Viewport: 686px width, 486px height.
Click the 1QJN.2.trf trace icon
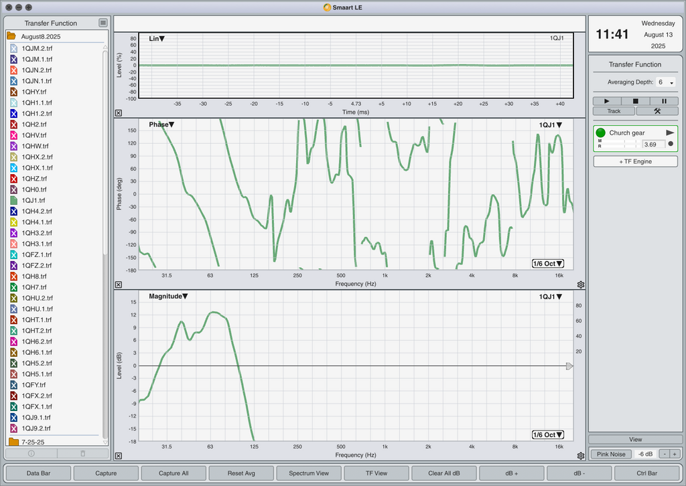click(x=13, y=70)
